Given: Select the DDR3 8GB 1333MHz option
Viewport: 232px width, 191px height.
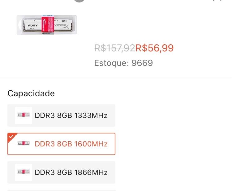Looking at the screenshot, I should [61, 115].
